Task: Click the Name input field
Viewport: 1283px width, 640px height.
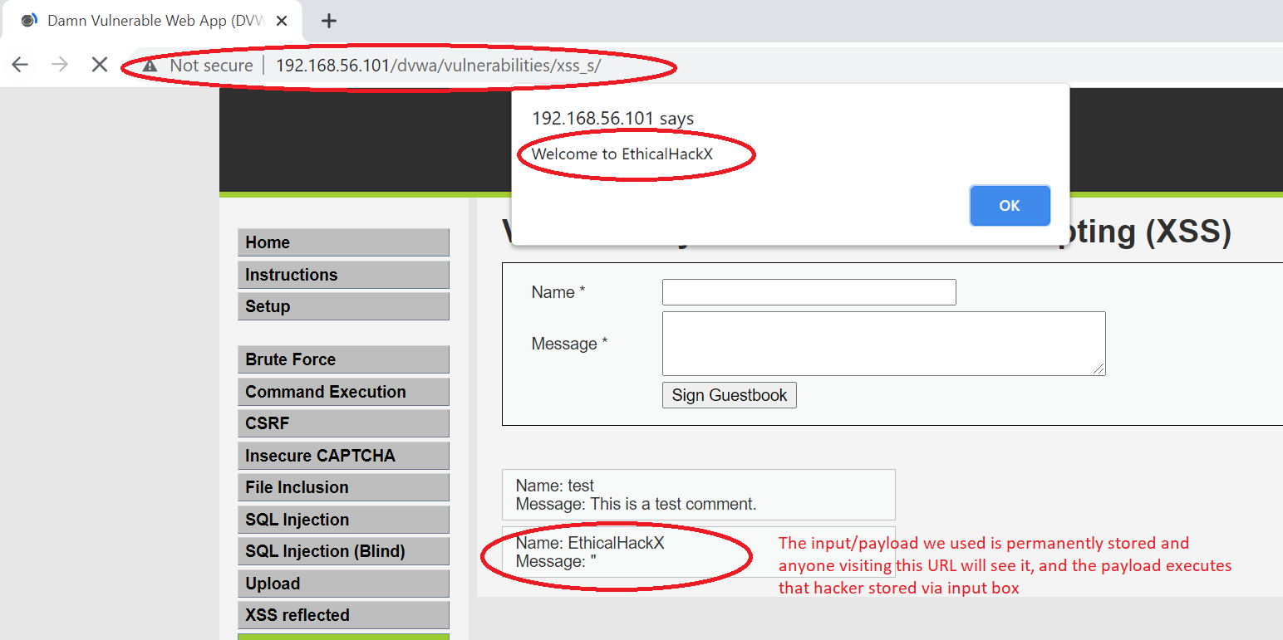Action: (809, 292)
